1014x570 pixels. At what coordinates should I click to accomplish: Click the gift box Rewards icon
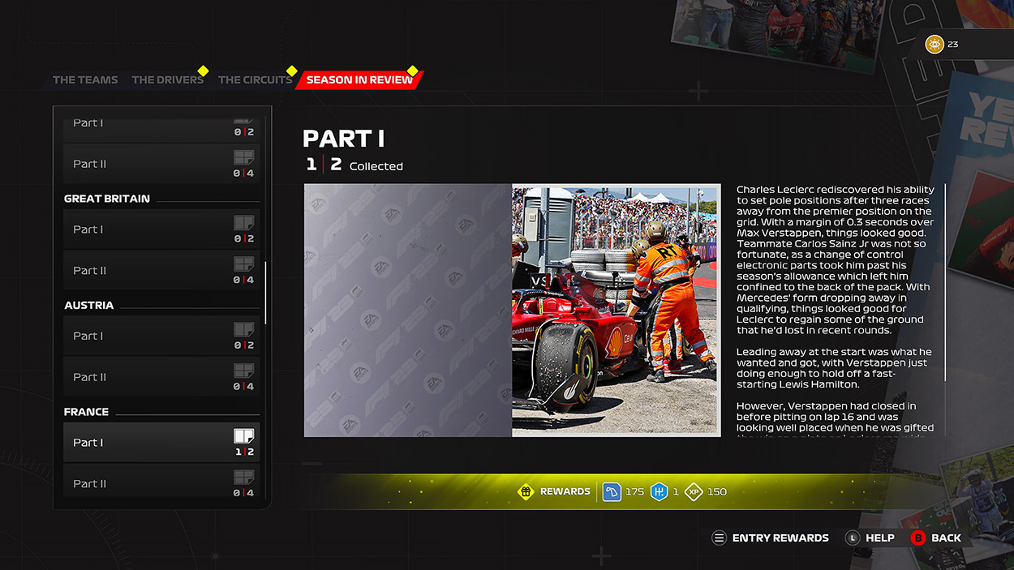526,491
